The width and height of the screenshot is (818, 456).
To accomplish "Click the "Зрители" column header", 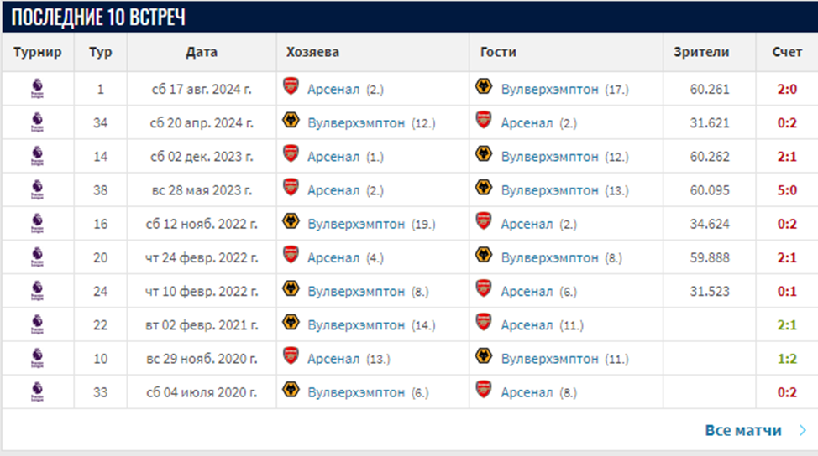I will point(701,52).
